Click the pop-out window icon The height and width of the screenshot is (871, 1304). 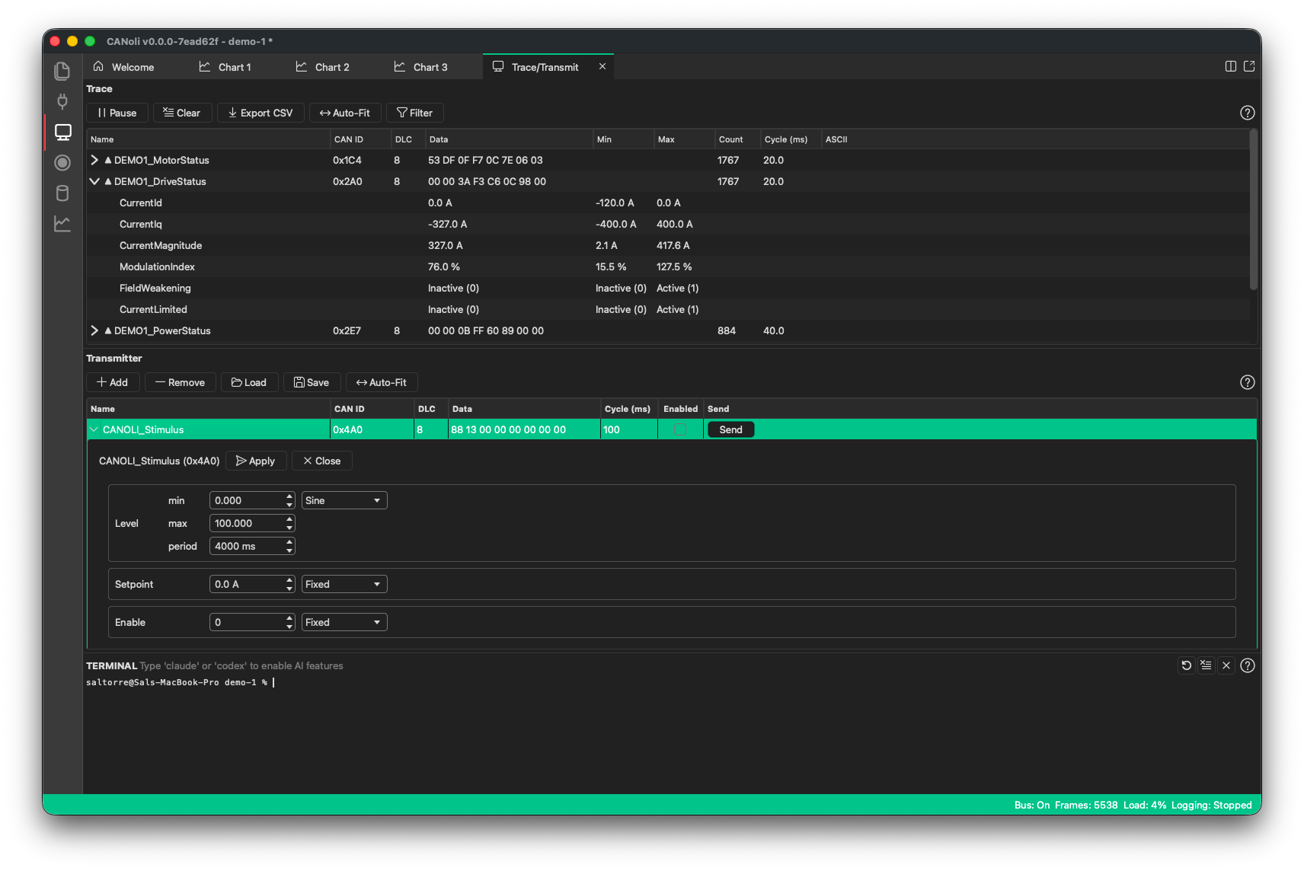tap(1249, 66)
